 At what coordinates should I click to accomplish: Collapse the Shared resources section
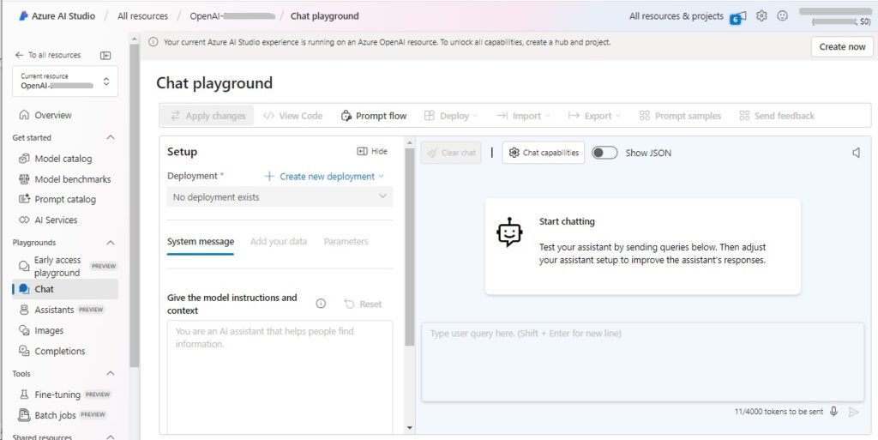pos(111,437)
